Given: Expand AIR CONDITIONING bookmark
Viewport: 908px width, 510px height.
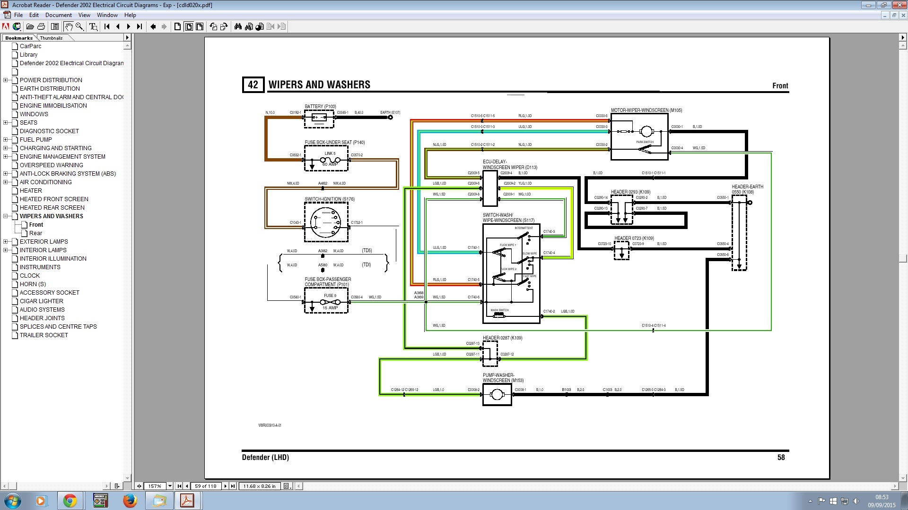Looking at the screenshot, I should coord(6,182).
